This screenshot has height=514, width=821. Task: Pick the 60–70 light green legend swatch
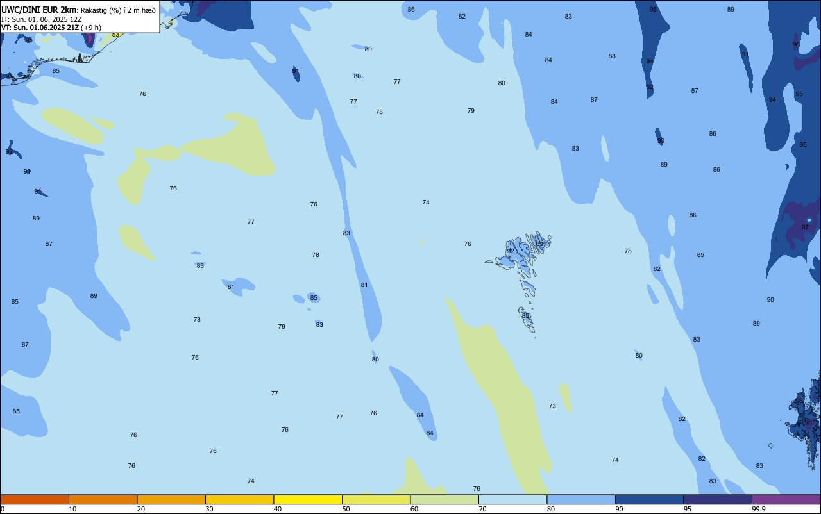pyautogui.click(x=444, y=499)
